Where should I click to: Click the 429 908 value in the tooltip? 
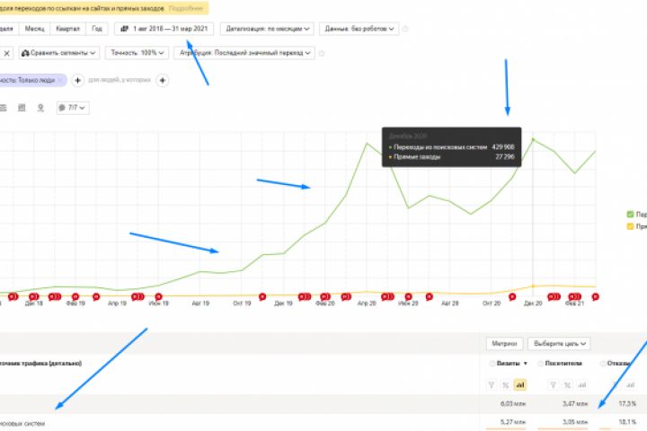503,147
